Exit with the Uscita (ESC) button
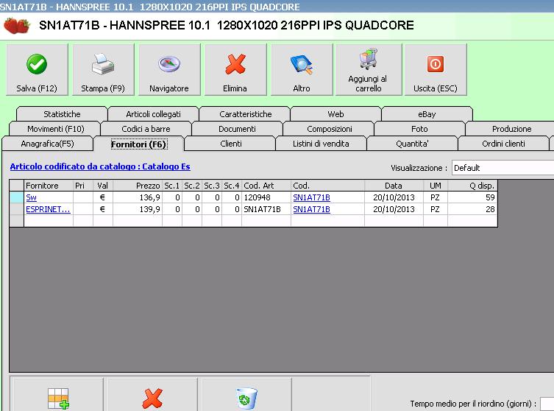The width and height of the screenshot is (554, 411). (436, 70)
